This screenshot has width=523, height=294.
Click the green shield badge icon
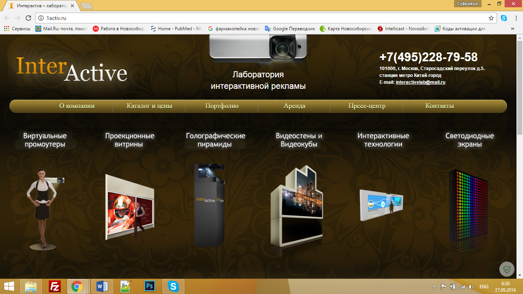[507, 269]
